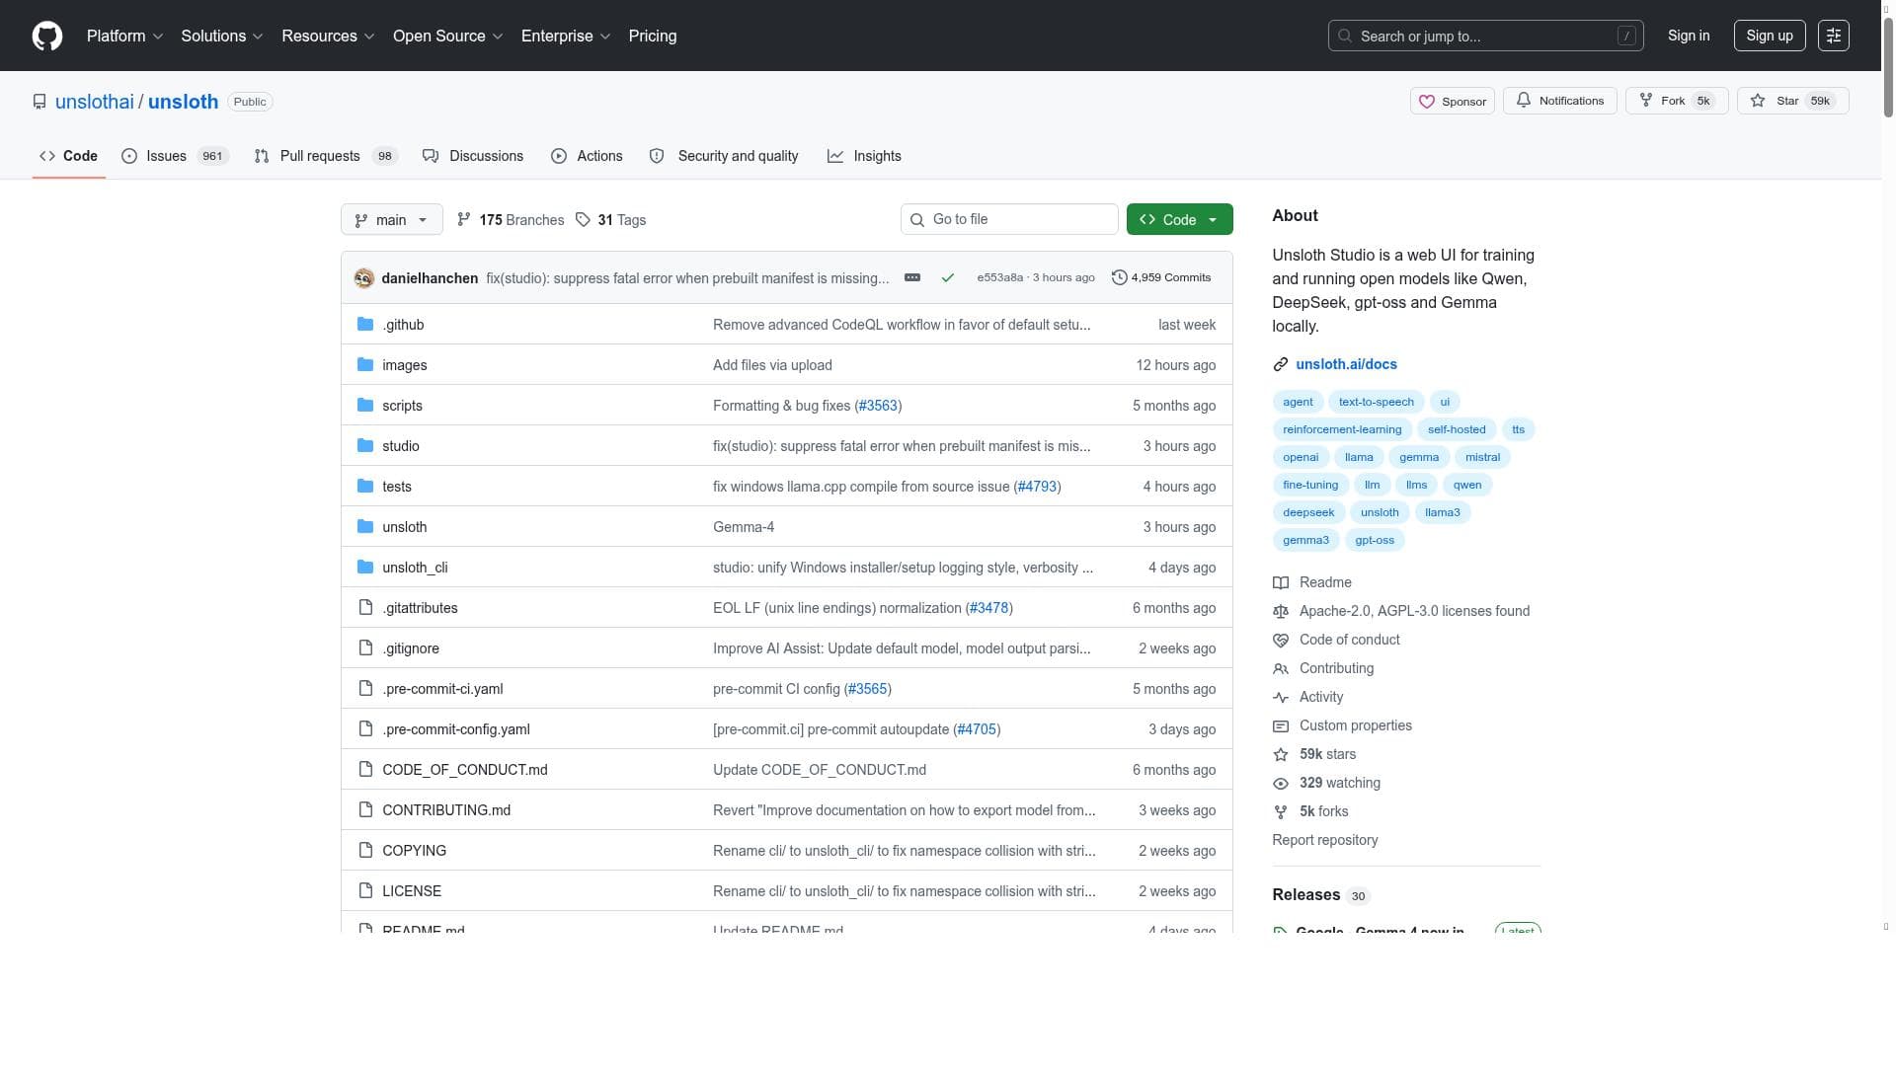Open the CONTRIBUTING.md file
Screen dimensions: 1896x1066
click(x=446, y=810)
